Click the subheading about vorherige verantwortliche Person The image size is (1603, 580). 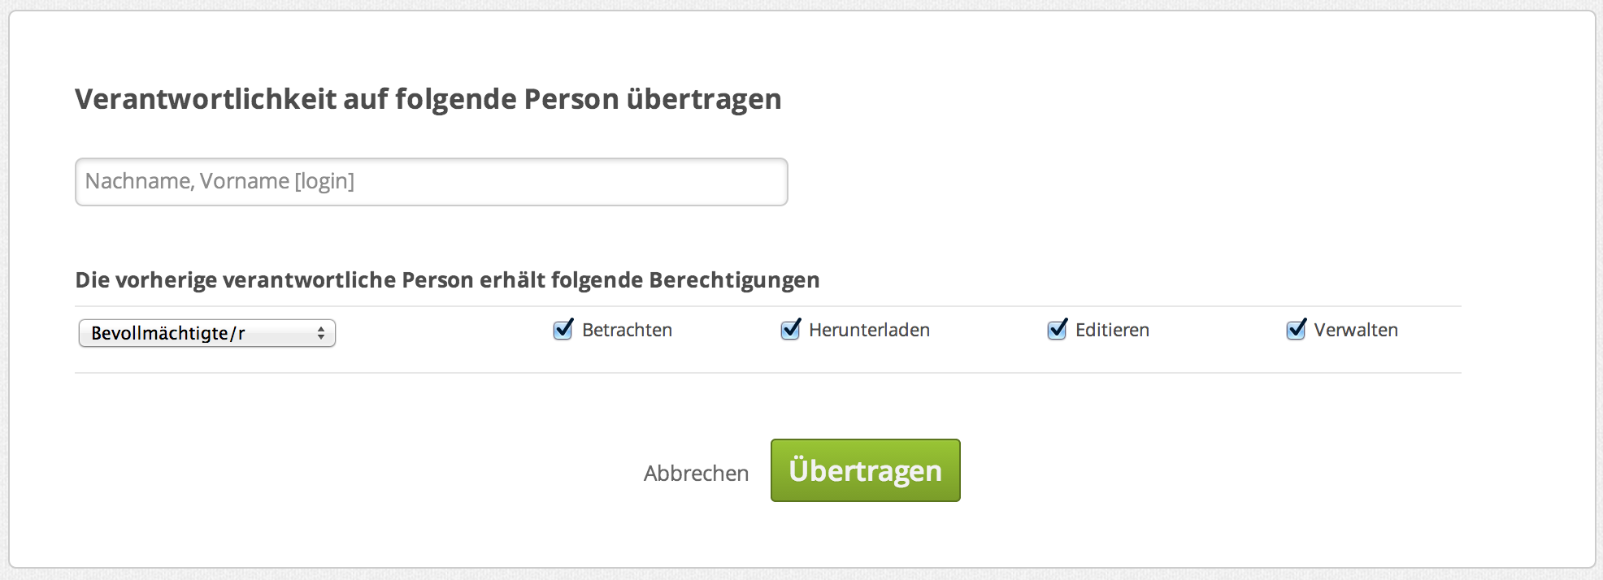[447, 280]
